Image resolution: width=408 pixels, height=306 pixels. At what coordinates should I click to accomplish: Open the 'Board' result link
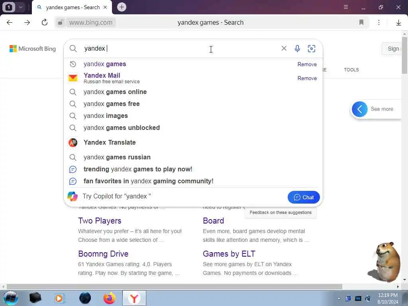214,221
